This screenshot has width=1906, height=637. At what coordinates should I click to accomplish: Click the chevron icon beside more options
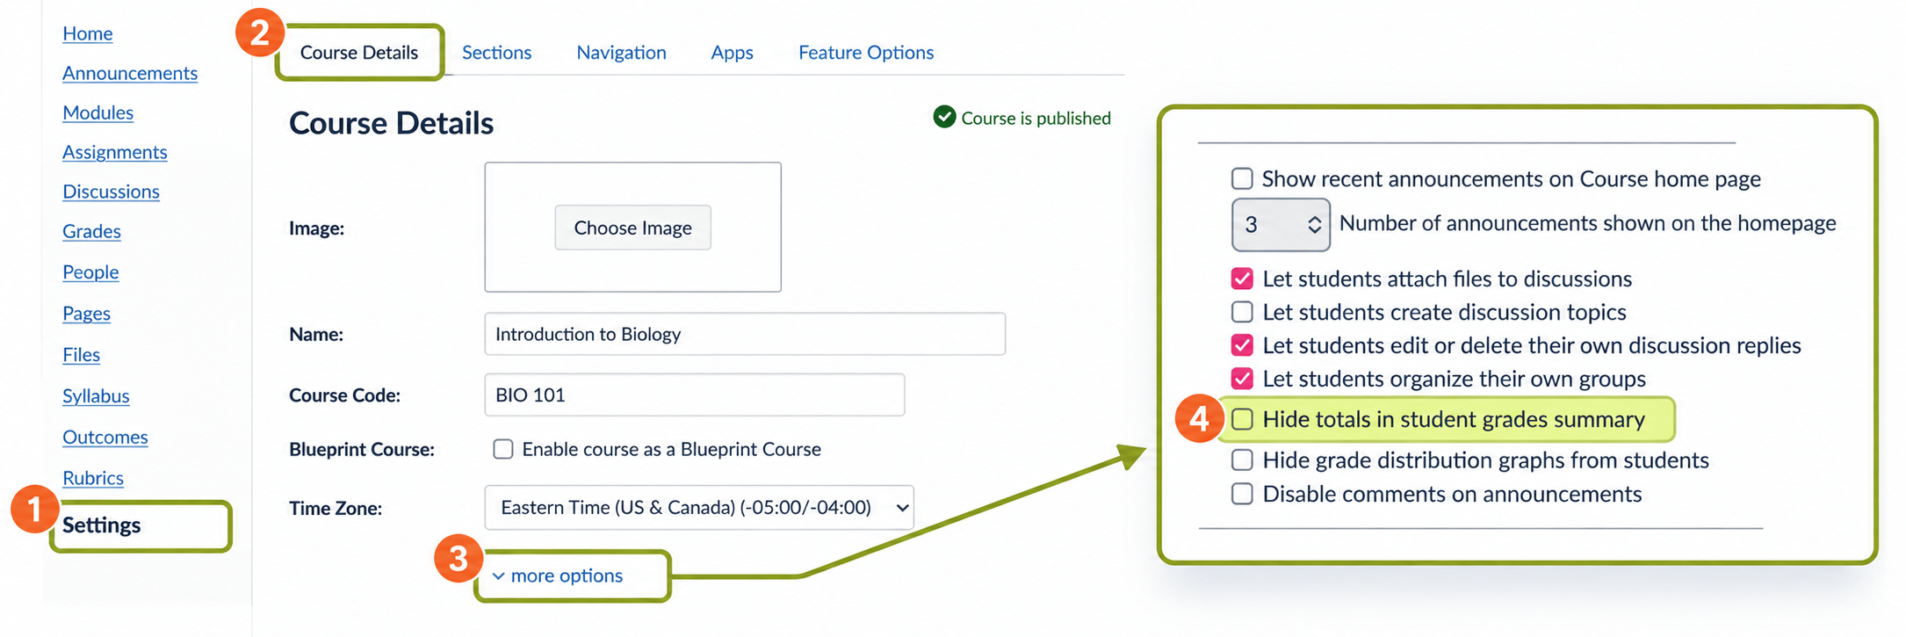(x=498, y=576)
